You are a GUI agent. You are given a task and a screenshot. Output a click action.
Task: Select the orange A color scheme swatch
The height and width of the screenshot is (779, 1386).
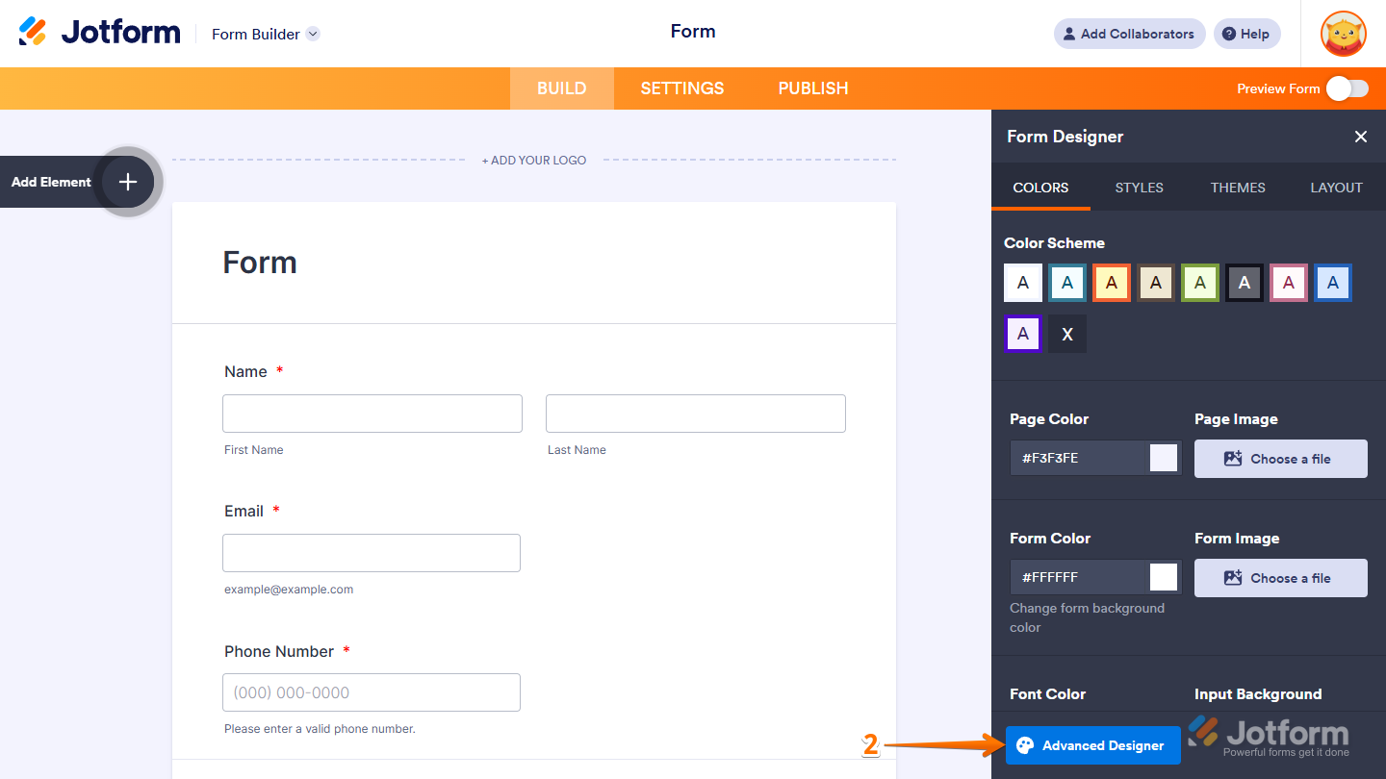1112,282
